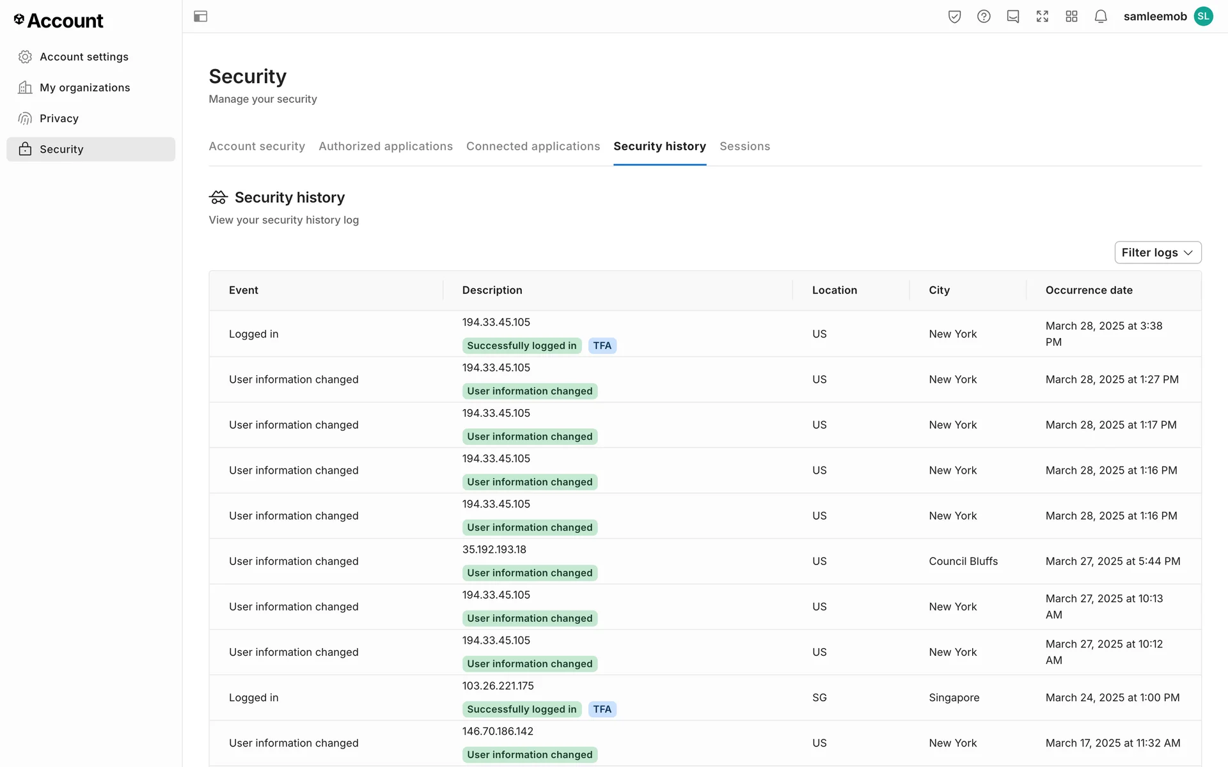1228x767 pixels.
Task: Expand the Filter logs dropdown
Action: pos(1158,252)
